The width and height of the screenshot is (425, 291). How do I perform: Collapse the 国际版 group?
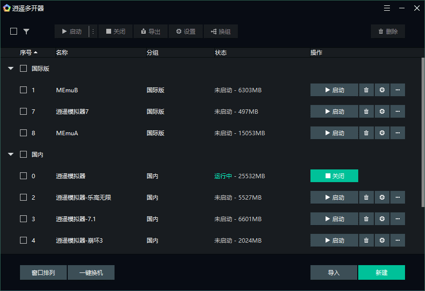10,68
